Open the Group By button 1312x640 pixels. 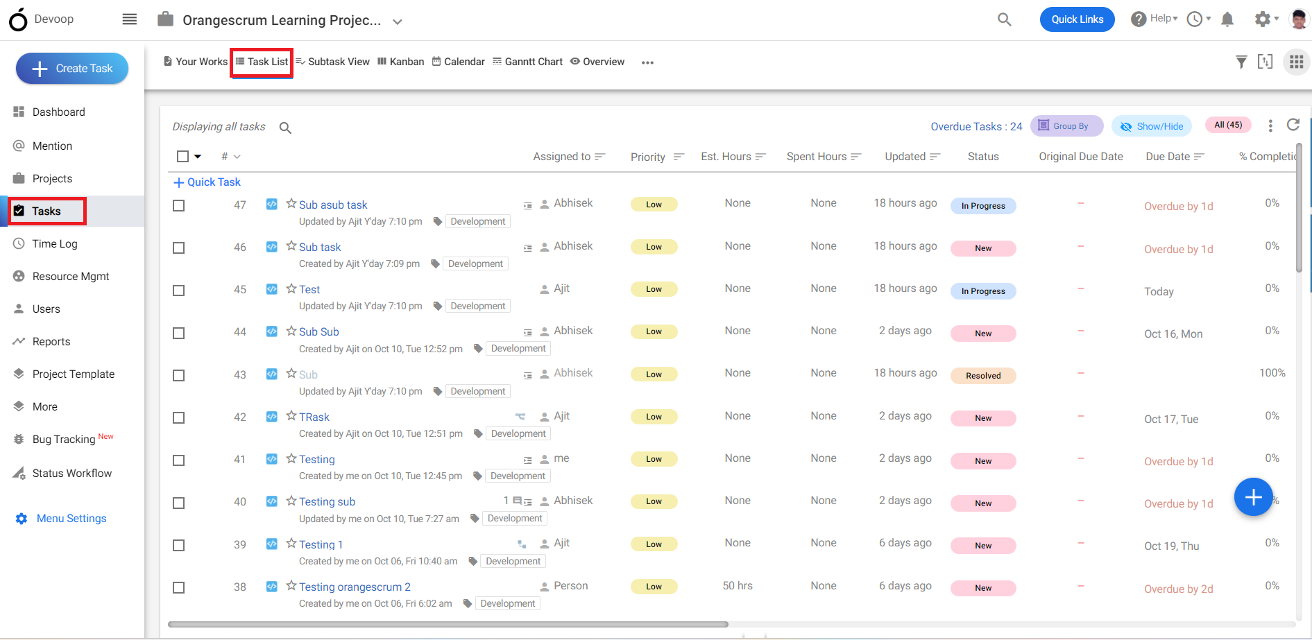(1066, 126)
